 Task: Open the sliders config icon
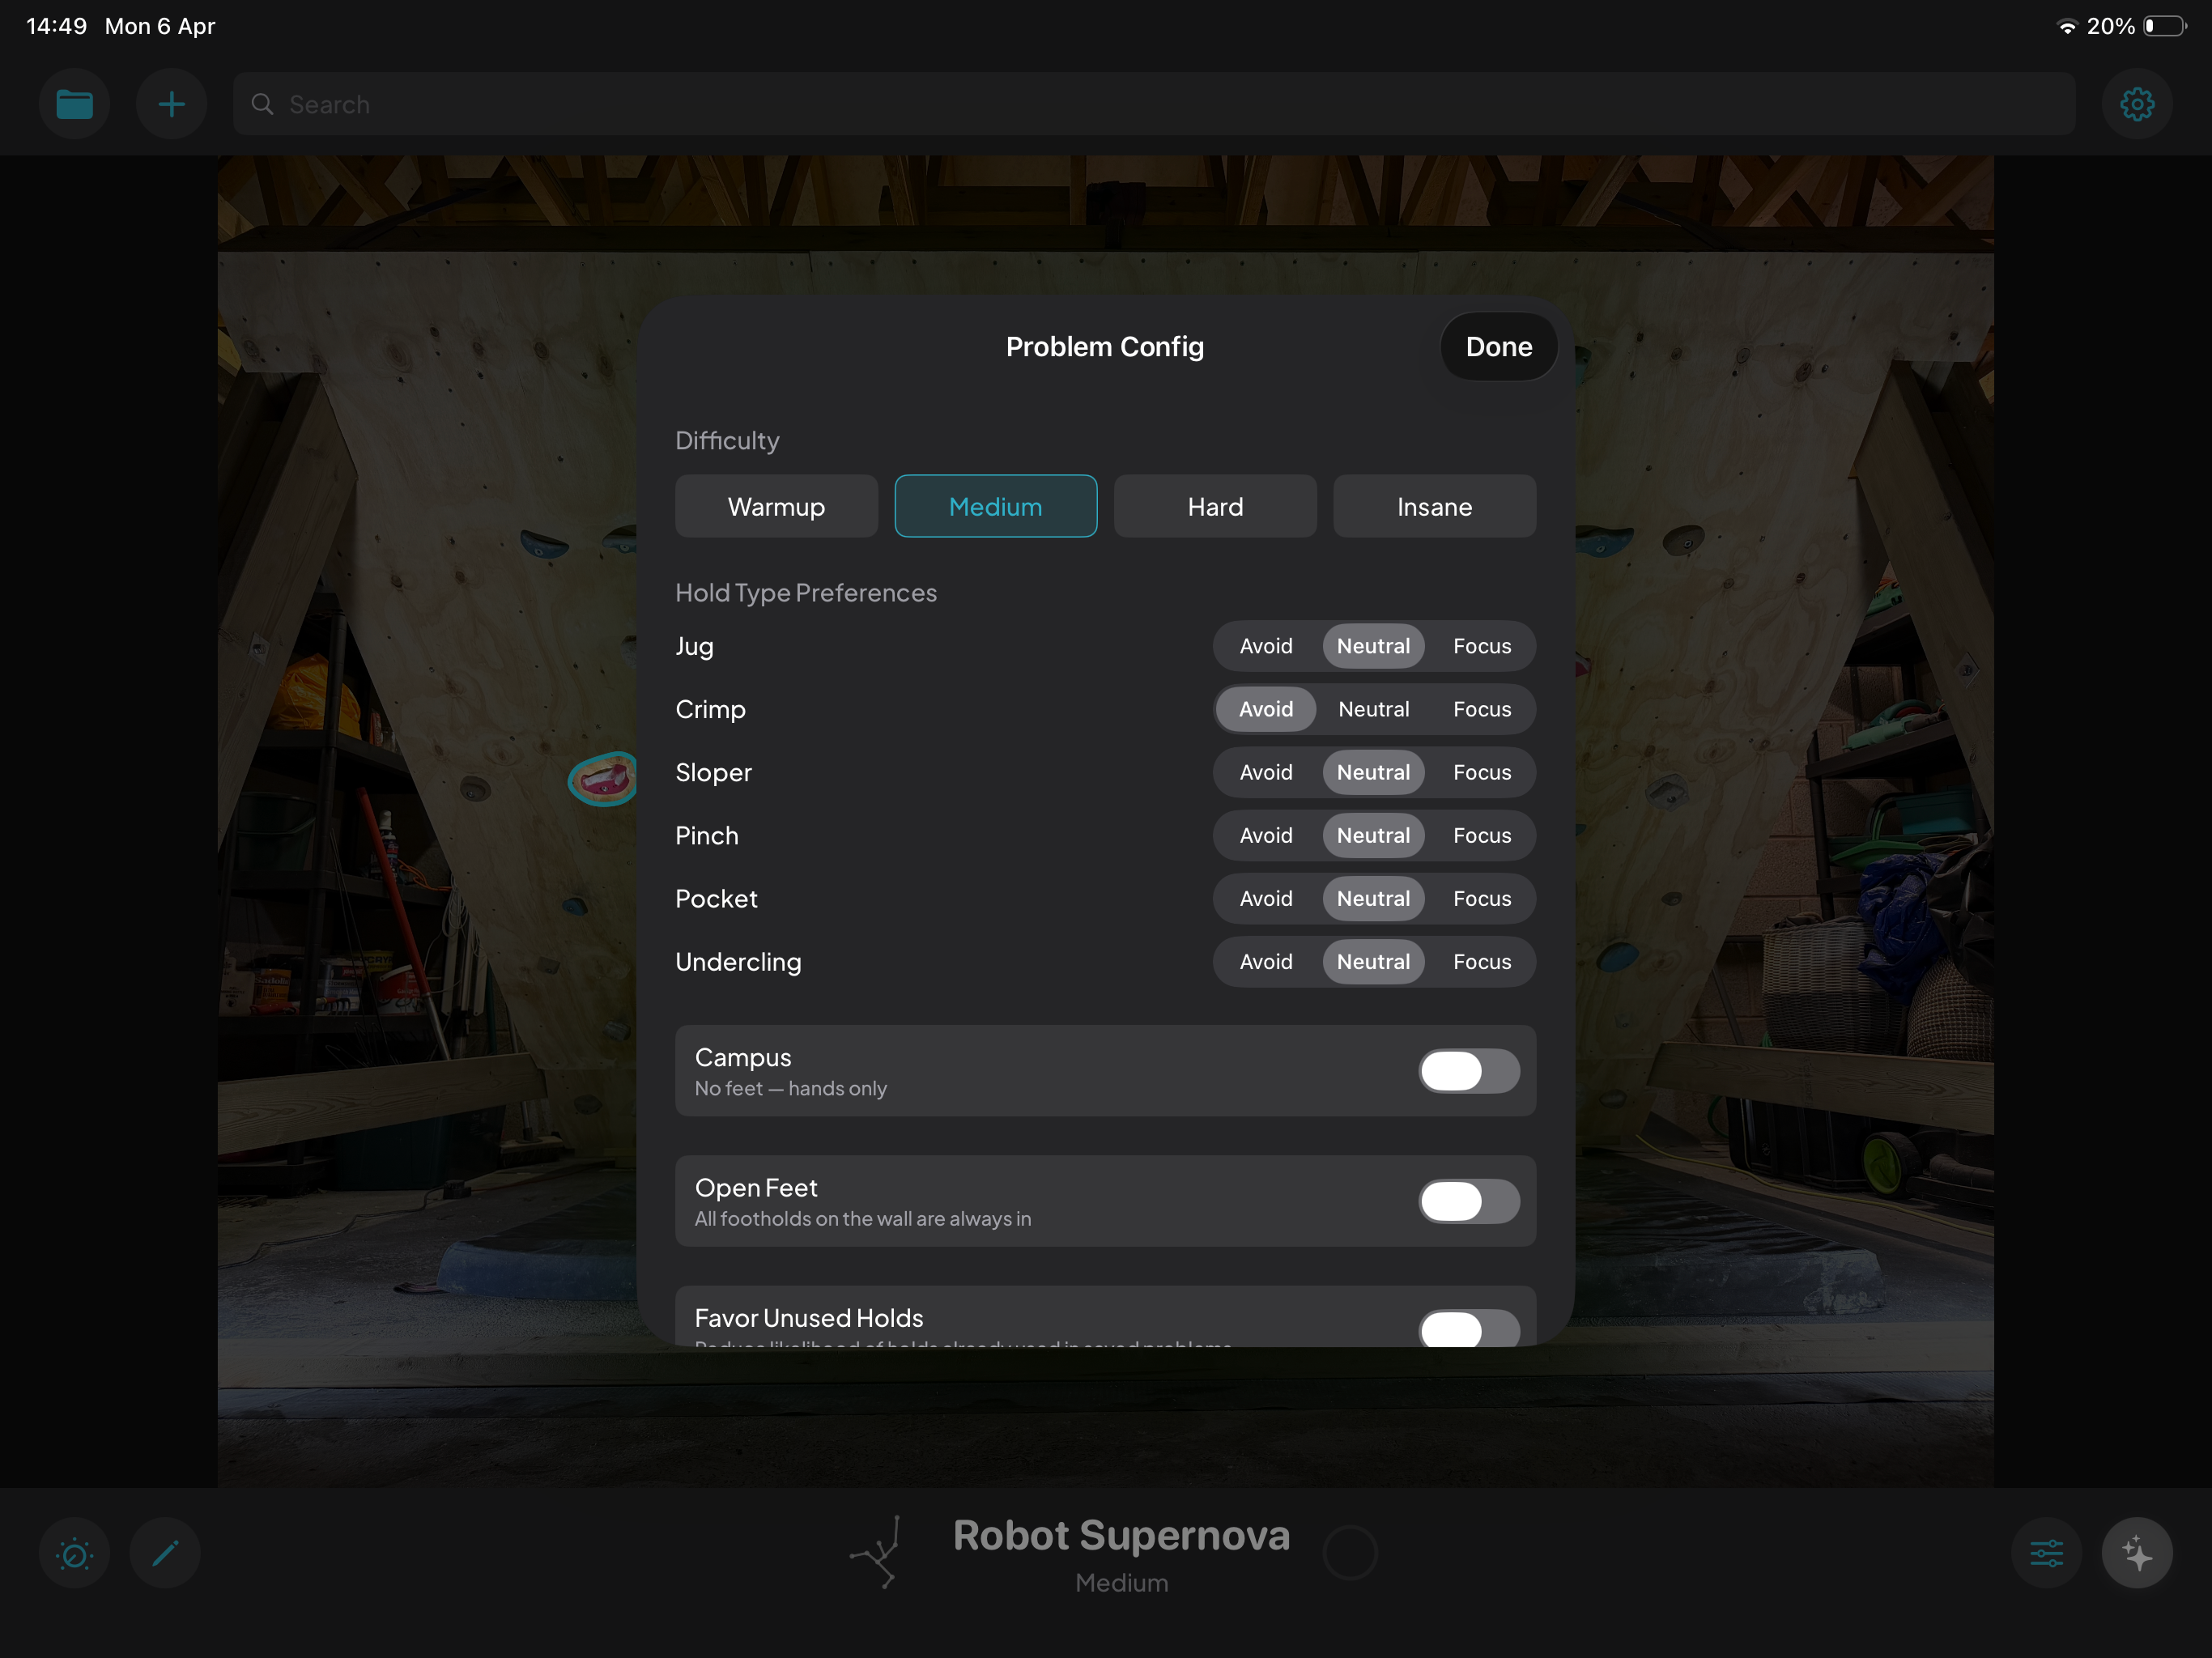2046,1553
